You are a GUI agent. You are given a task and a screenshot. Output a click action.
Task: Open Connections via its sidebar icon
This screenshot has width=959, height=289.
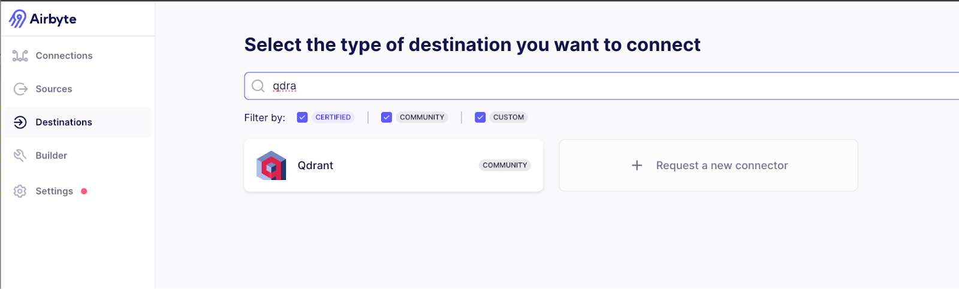coord(20,56)
